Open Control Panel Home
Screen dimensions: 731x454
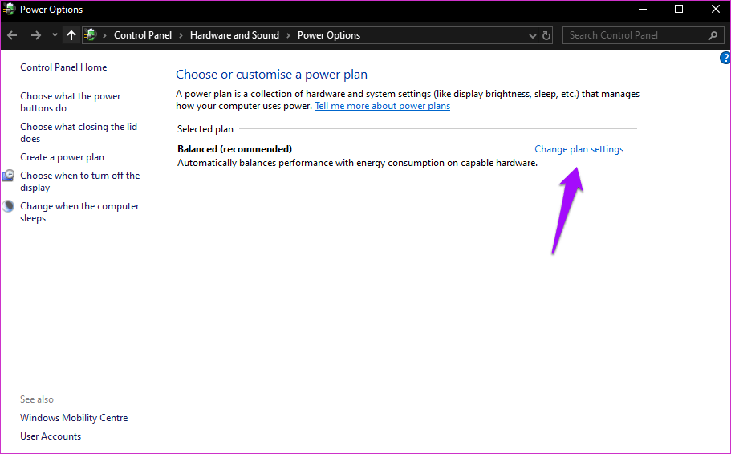click(63, 67)
